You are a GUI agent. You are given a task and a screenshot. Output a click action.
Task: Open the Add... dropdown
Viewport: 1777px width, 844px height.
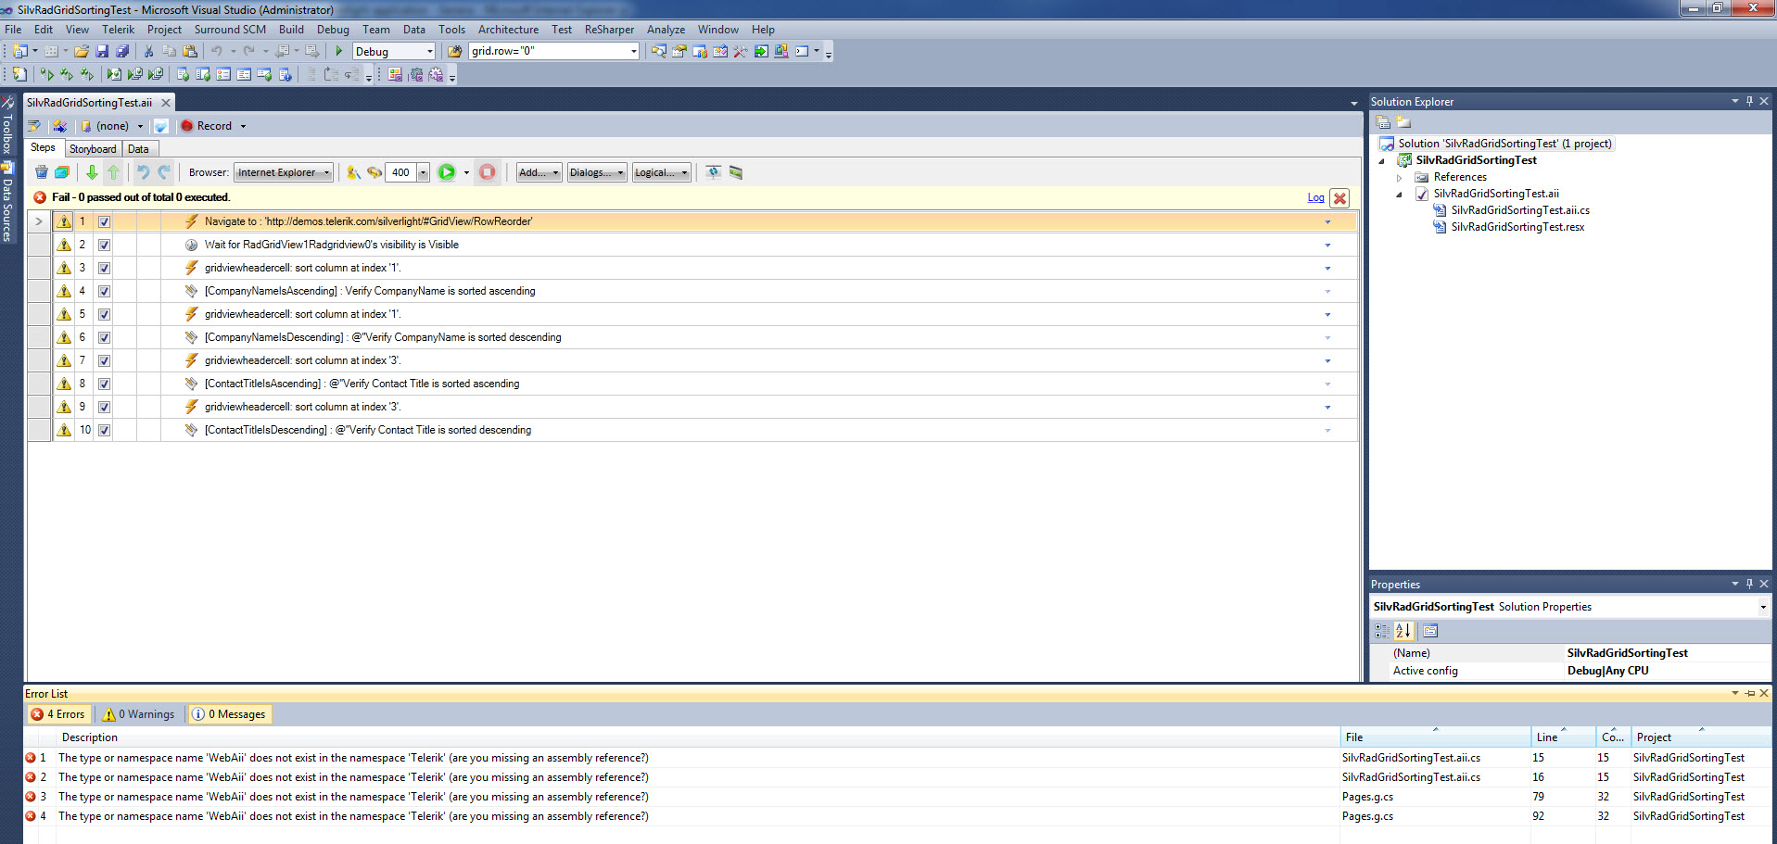coord(539,172)
